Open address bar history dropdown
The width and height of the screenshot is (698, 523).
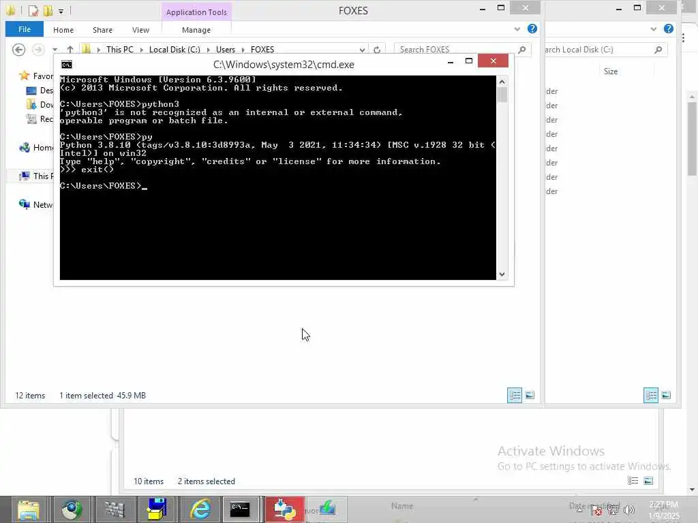362,50
